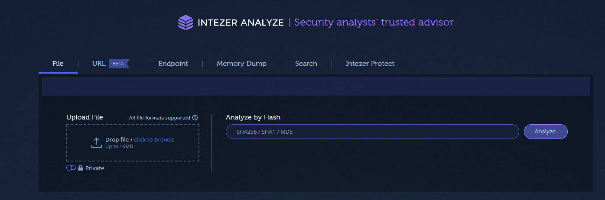Click the info icon beside file formats

[x=195, y=118]
